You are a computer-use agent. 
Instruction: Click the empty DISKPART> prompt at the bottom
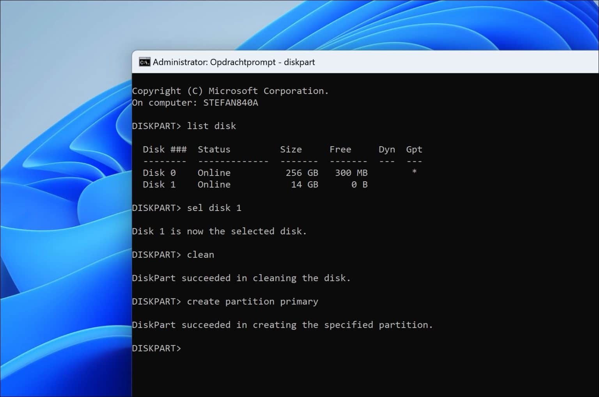click(x=156, y=348)
